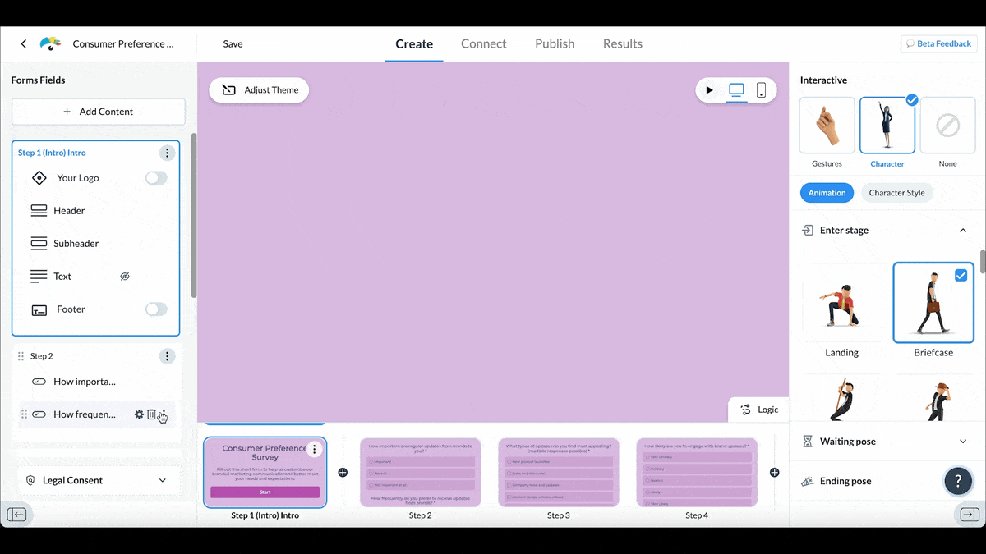Show the hidden Text field via eye icon
986x554 pixels.
click(x=125, y=277)
